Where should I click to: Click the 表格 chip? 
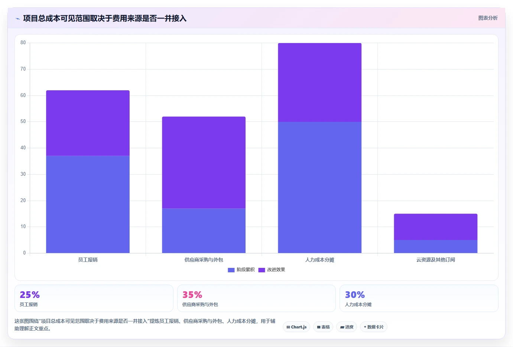click(x=323, y=327)
